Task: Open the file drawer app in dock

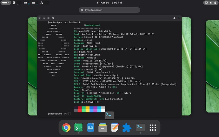Action: (x=103, y=127)
